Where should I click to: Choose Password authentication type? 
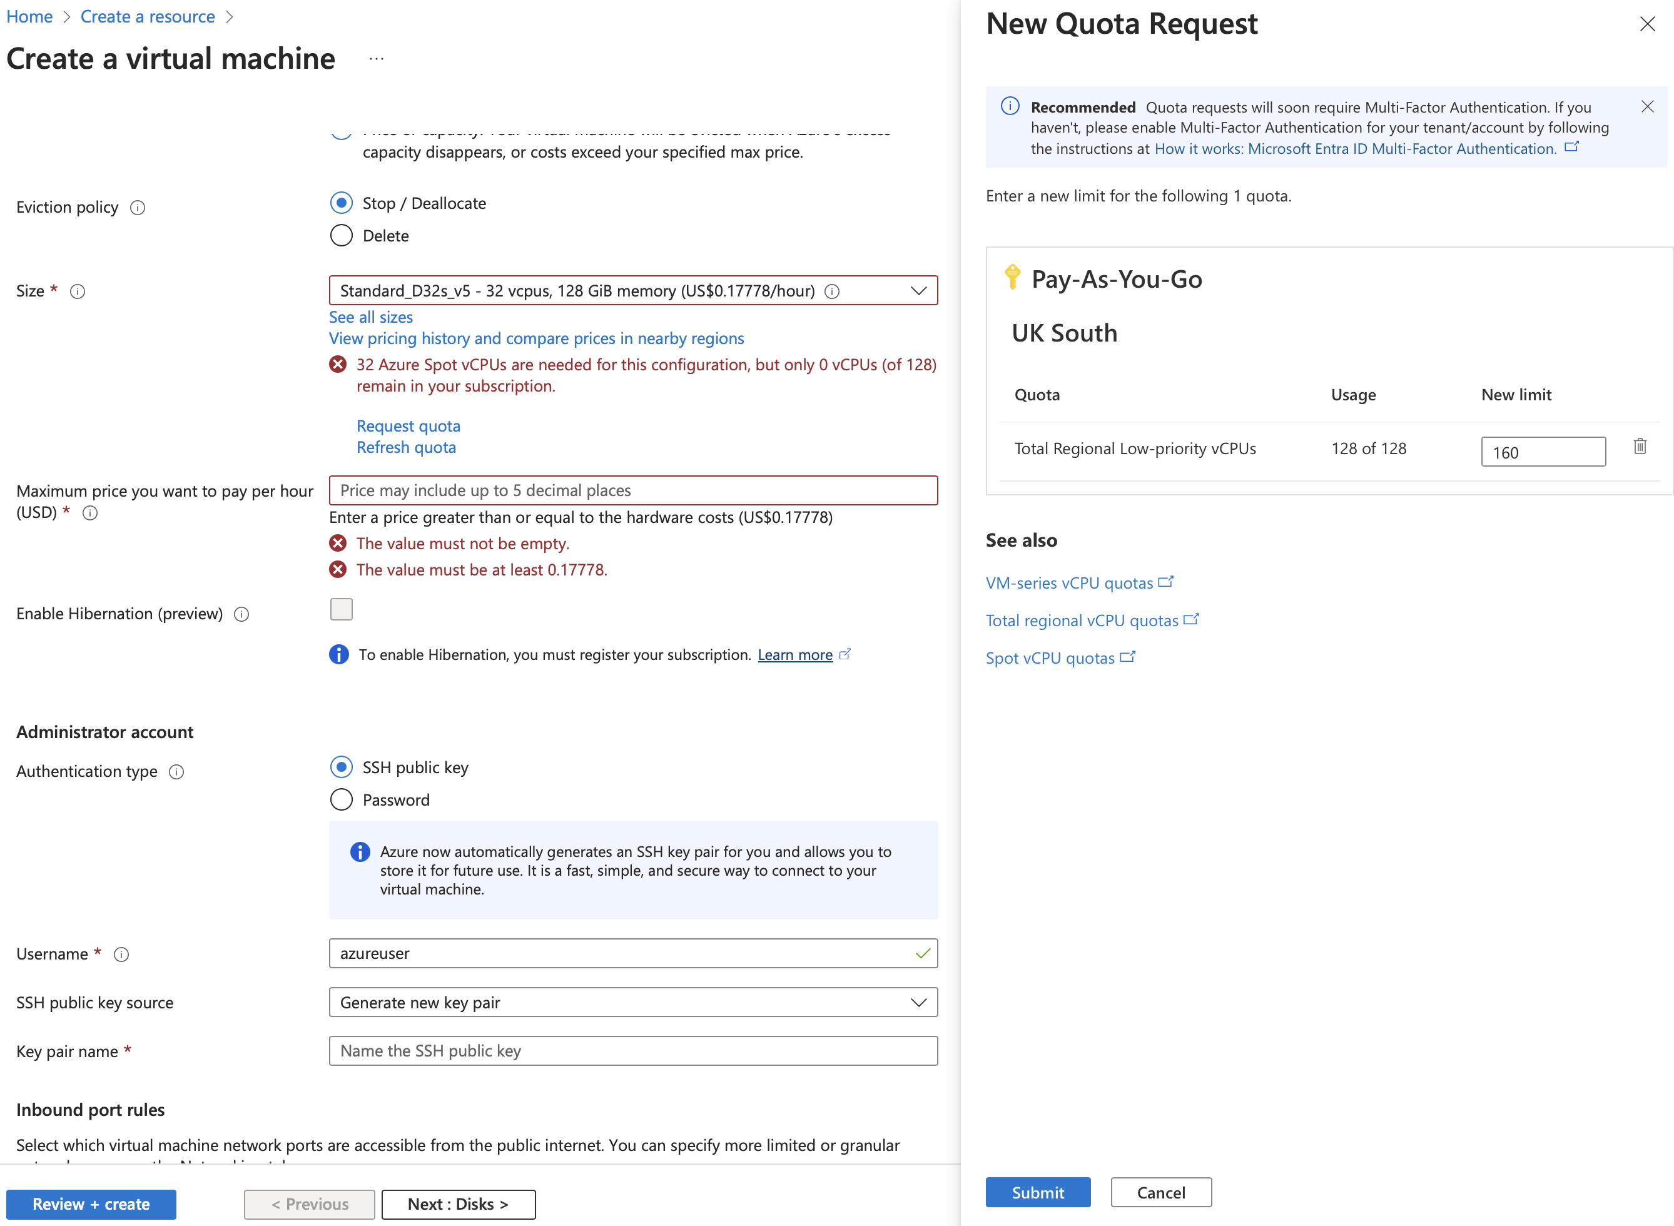(340, 799)
